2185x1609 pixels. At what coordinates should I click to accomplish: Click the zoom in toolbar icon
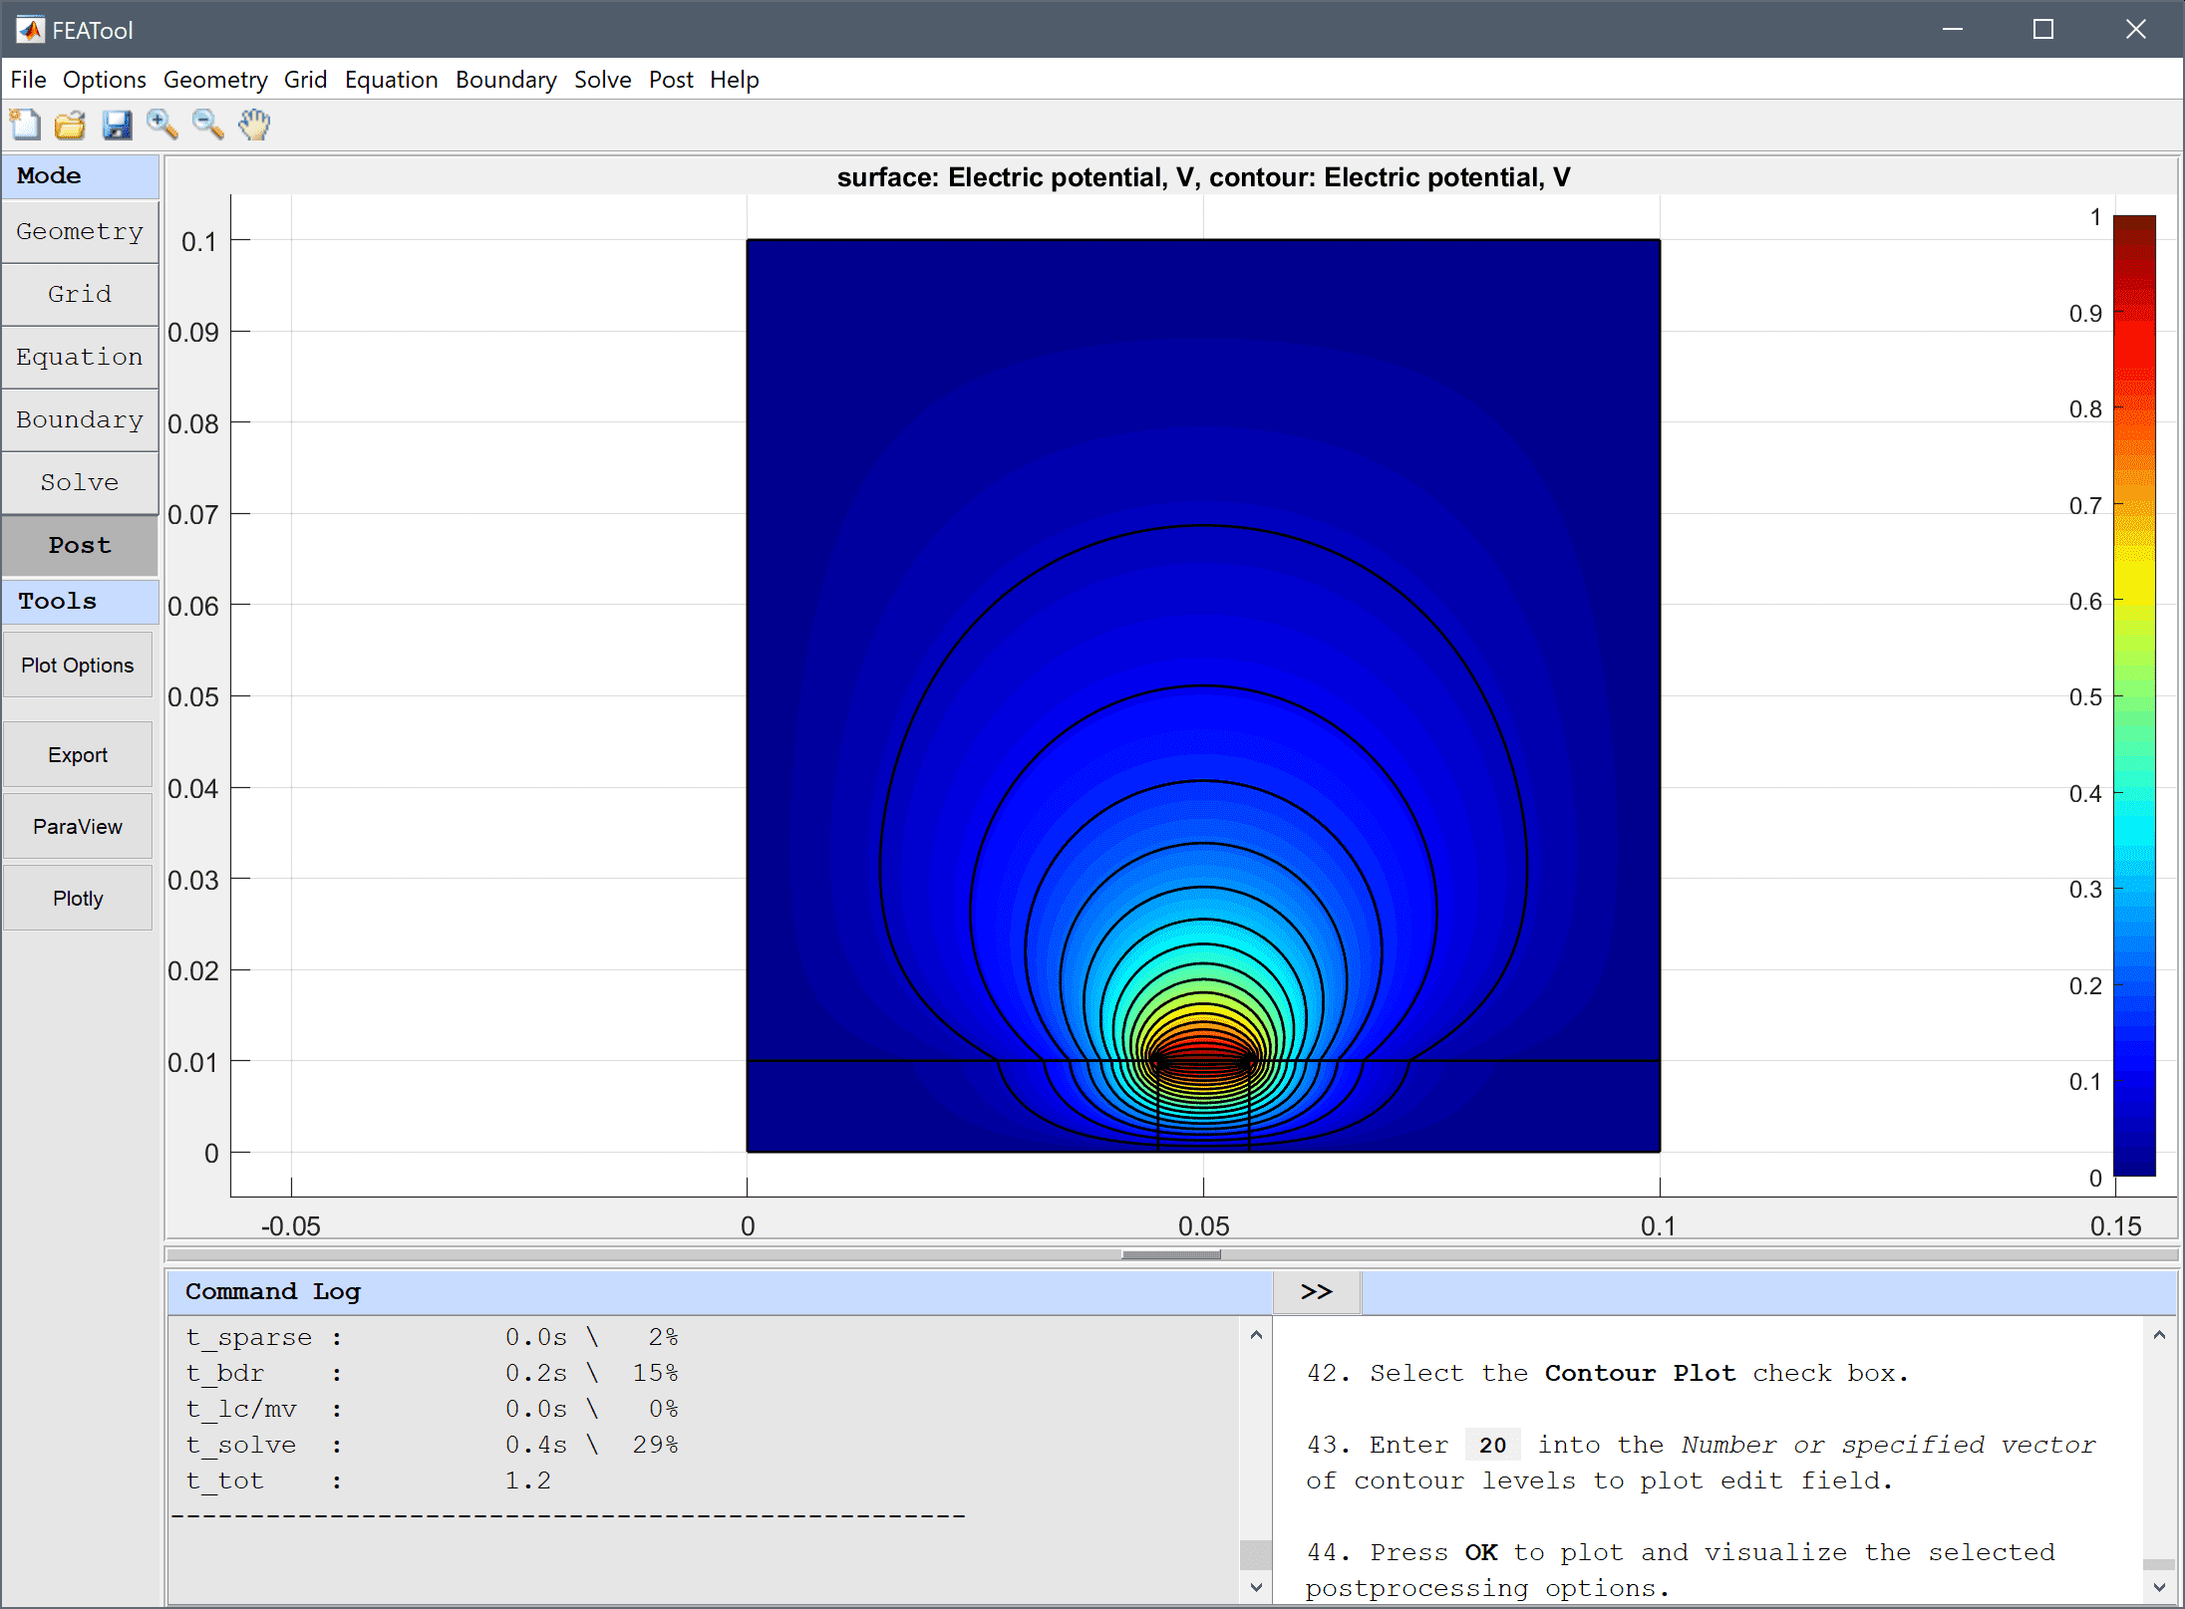click(164, 123)
